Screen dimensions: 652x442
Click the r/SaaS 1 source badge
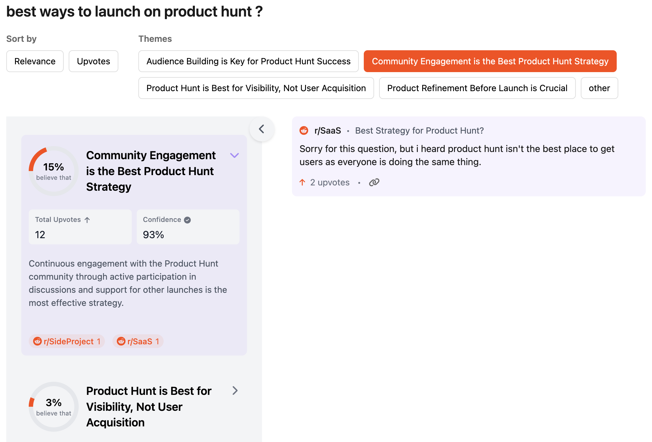pyautogui.click(x=138, y=341)
